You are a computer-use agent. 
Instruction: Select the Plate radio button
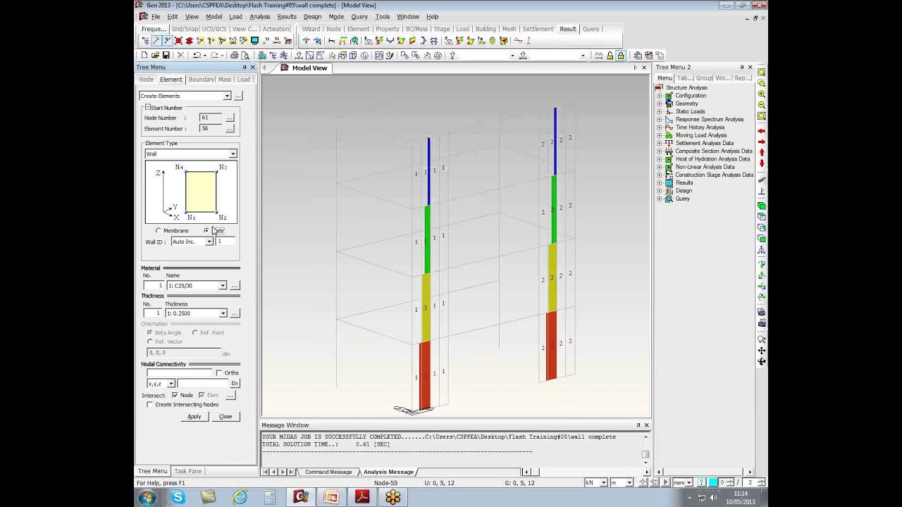[x=206, y=231]
